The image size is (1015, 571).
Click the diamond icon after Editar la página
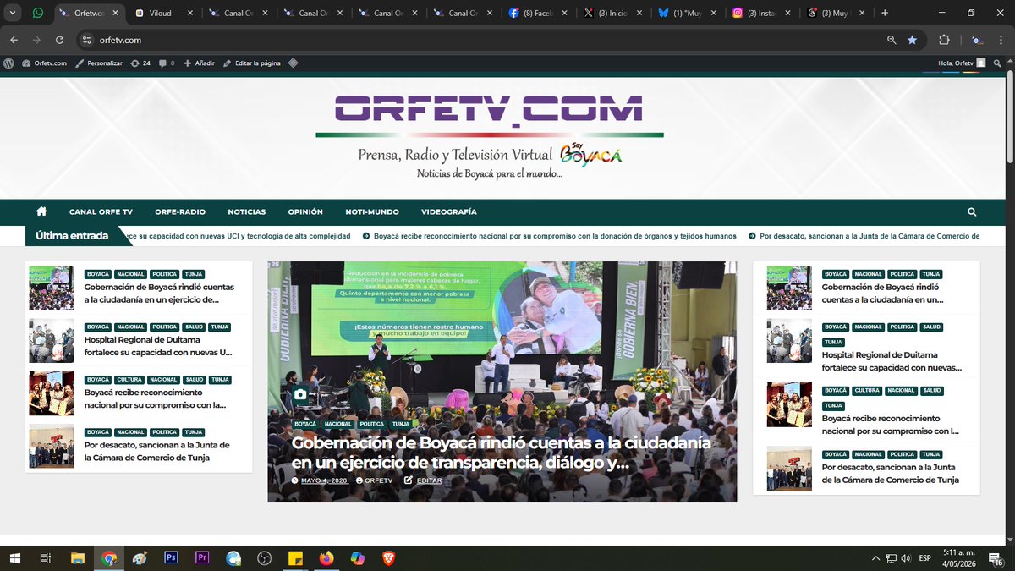point(293,63)
